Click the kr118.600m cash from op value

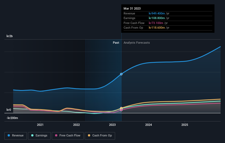pyautogui.click(x=157, y=28)
